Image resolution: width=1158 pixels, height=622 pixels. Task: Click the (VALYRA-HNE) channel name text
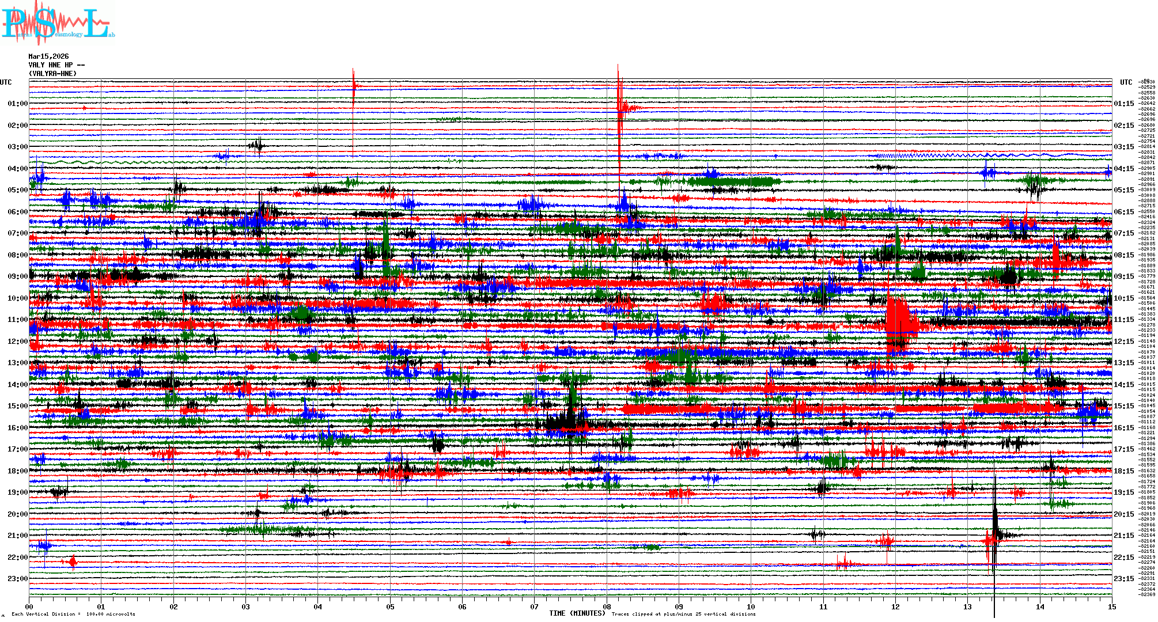[x=52, y=74]
